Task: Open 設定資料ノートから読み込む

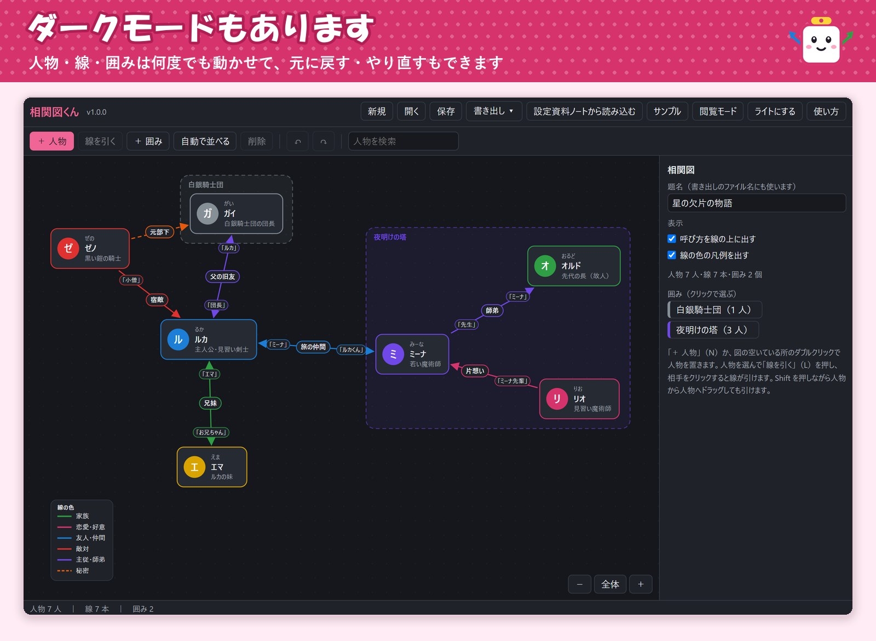Action: pos(584,111)
